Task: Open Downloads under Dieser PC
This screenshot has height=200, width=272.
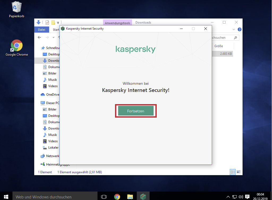Action: (x=51, y=128)
